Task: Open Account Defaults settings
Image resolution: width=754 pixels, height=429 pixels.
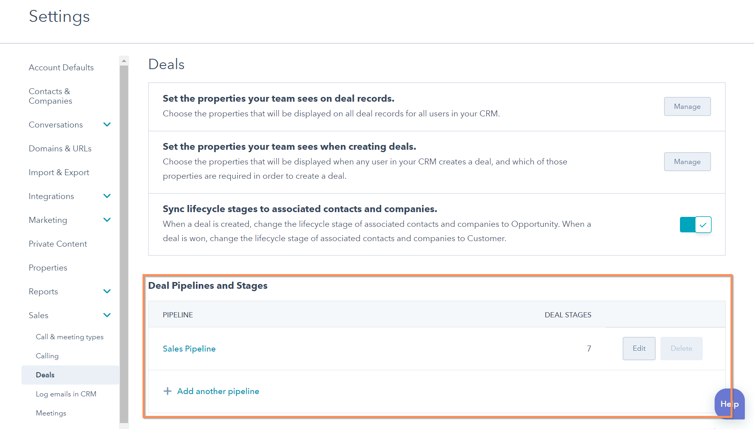Action: click(x=61, y=68)
